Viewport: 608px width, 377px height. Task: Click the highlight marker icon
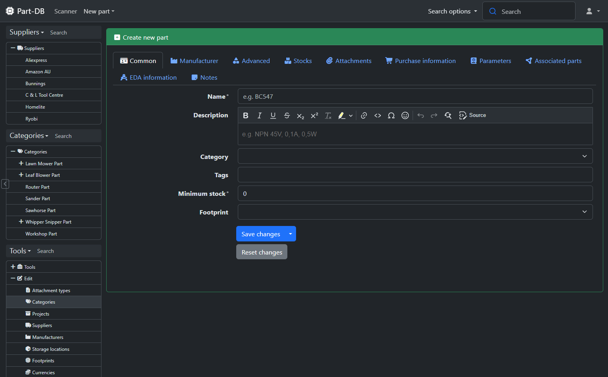[x=341, y=115]
